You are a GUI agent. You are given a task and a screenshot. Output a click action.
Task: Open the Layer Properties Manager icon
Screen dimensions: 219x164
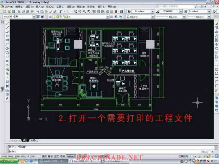[x=50, y=17]
